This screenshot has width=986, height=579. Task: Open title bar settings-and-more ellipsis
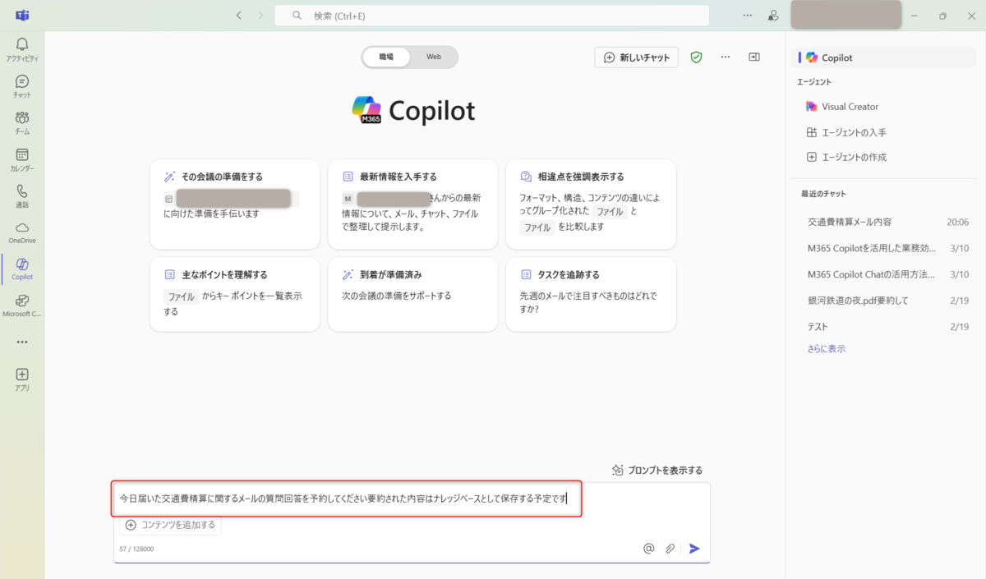(747, 16)
